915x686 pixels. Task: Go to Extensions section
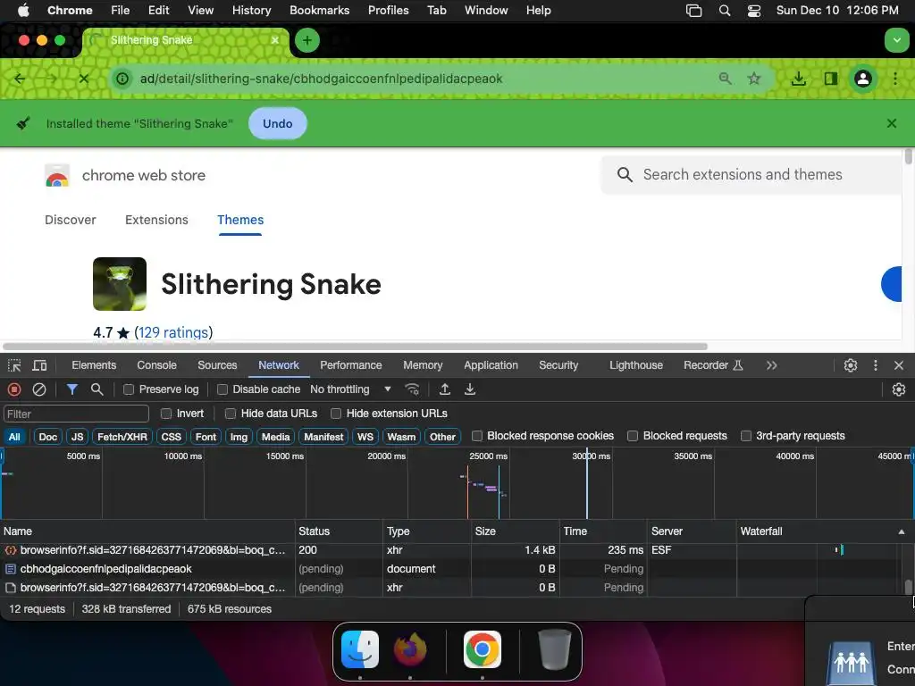click(x=156, y=220)
